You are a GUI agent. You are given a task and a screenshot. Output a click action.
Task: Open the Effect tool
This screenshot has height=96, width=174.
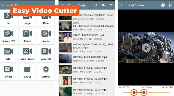[8, 72]
